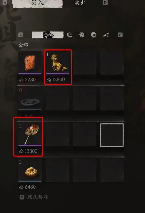Screen dimensions: 145x213
Task: Switch to the 买入 buy tab
Action: pos(37,3)
